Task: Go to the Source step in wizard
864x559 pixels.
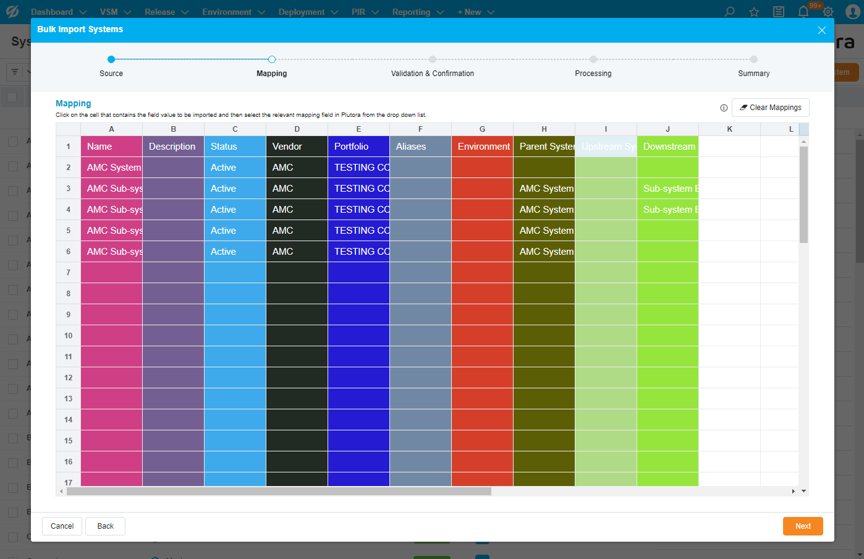Action: (111, 60)
